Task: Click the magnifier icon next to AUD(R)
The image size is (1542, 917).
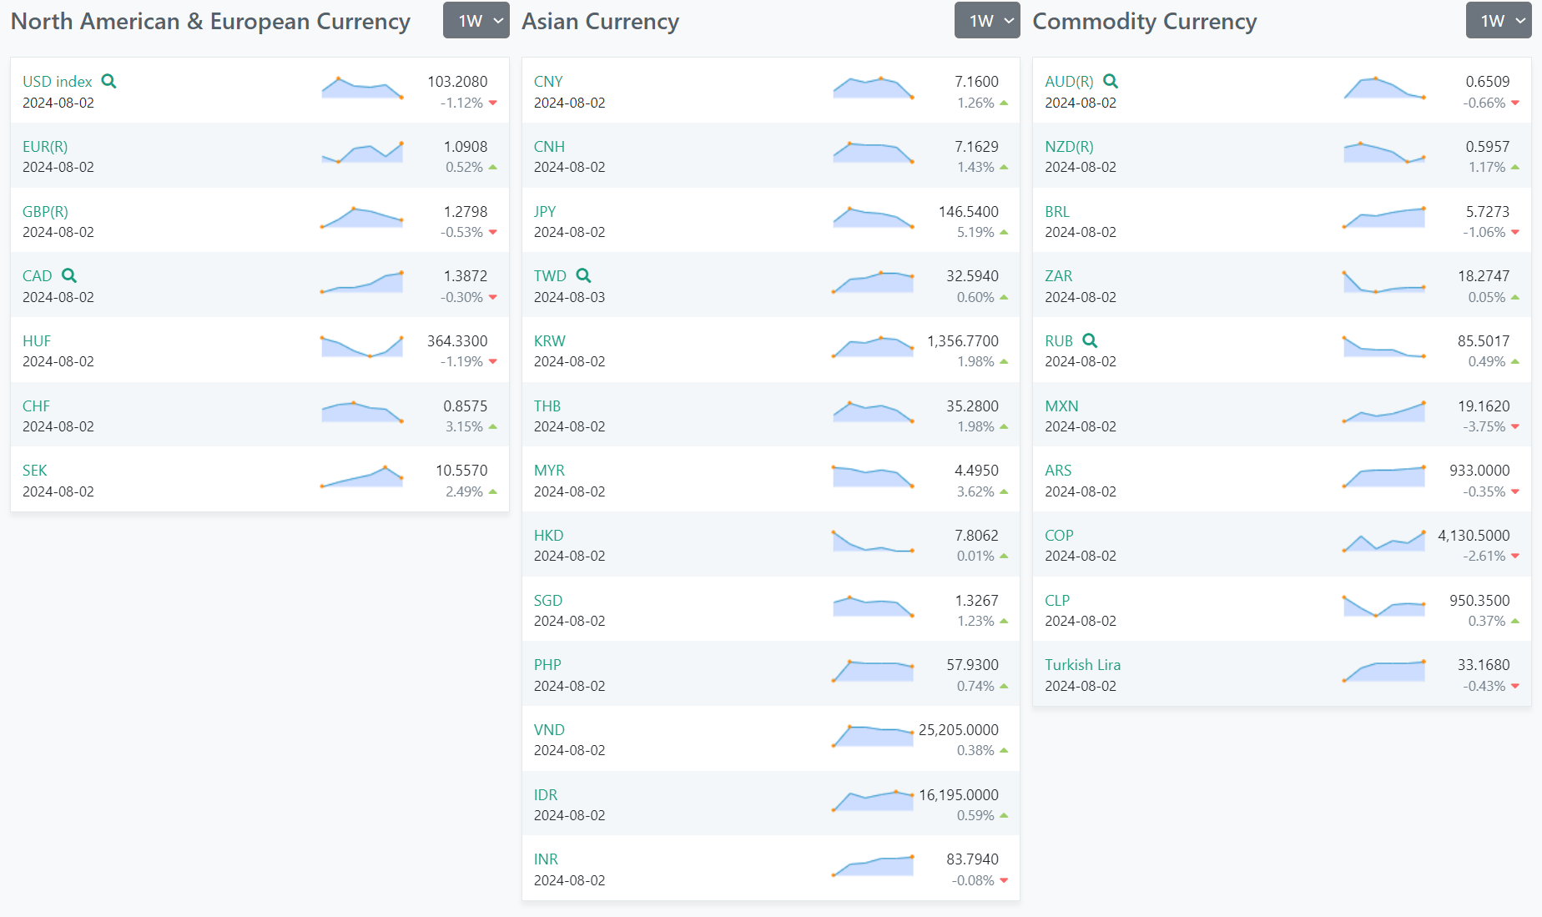Action: tap(1111, 81)
